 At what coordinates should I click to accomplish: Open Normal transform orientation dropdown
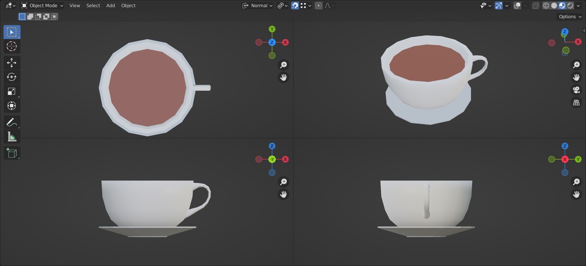coord(257,6)
